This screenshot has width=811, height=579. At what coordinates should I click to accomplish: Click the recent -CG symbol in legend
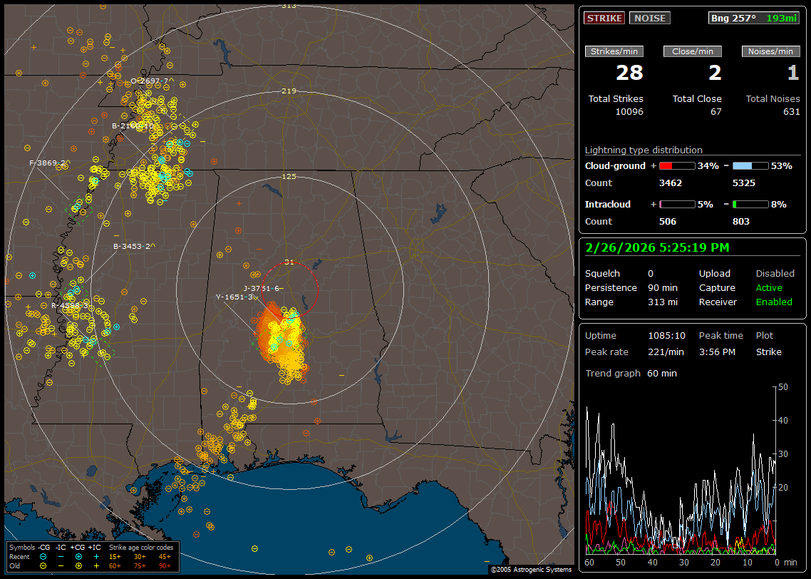tap(43, 556)
